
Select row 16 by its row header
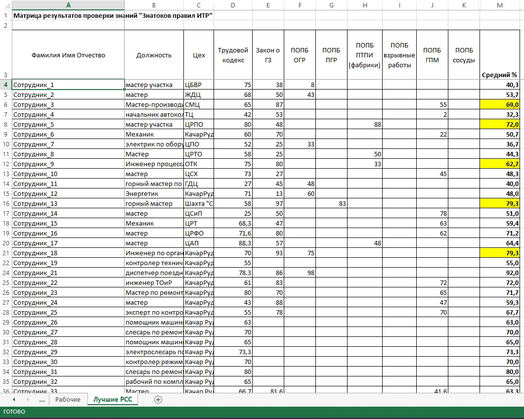[x=5, y=204]
